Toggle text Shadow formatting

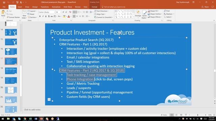pos(49,16)
